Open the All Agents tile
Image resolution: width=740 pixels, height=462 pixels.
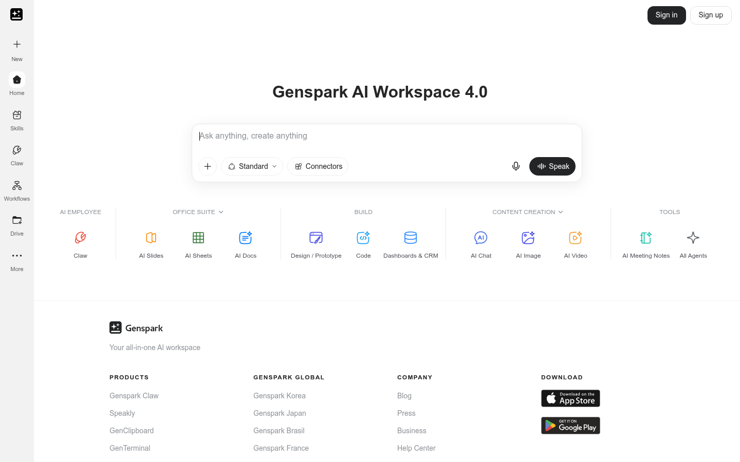coord(693,244)
